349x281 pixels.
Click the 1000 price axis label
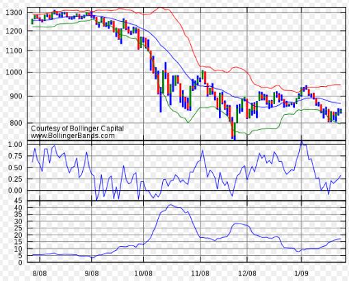coord(14,72)
